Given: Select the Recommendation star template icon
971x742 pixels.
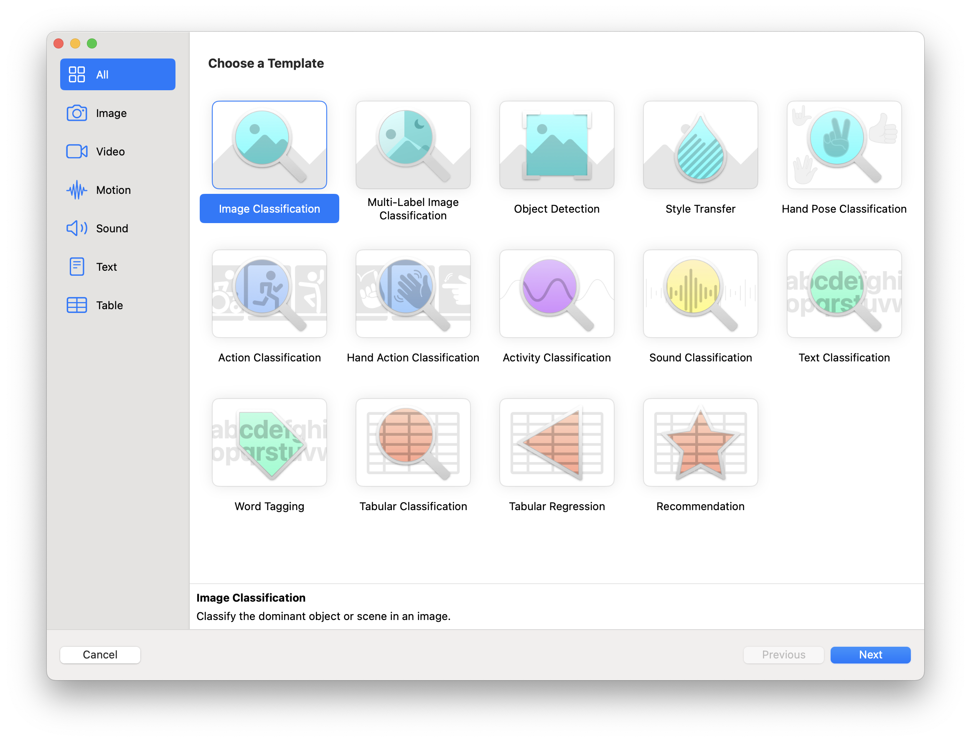Looking at the screenshot, I should [700, 442].
